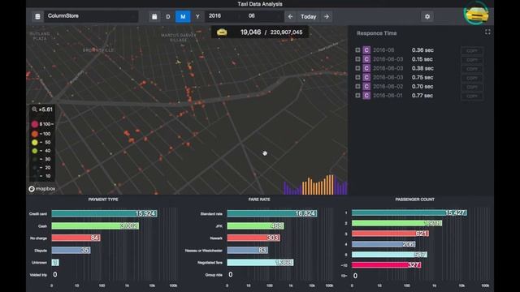
Task: Click the purple C badge for 0.38 sec
Action: point(366,68)
